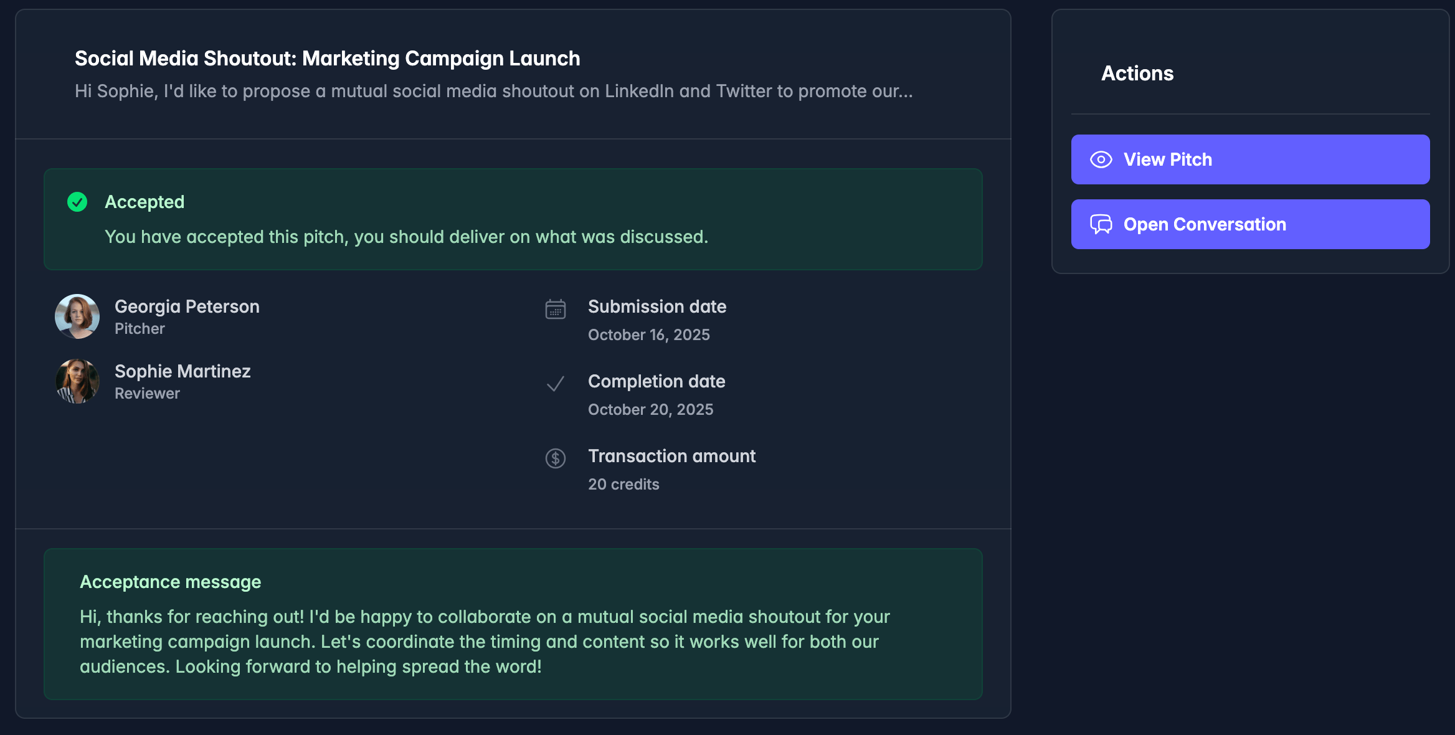
Task: Click the checkmark icon beside Completion date
Action: click(x=555, y=384)
